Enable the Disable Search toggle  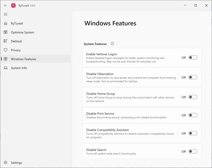click(x=193, y=151)
